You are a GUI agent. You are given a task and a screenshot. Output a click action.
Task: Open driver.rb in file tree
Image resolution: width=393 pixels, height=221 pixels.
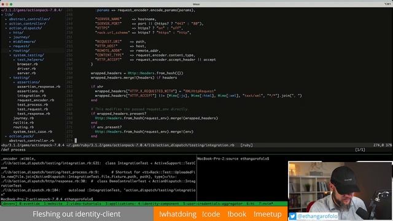[26, 69]
